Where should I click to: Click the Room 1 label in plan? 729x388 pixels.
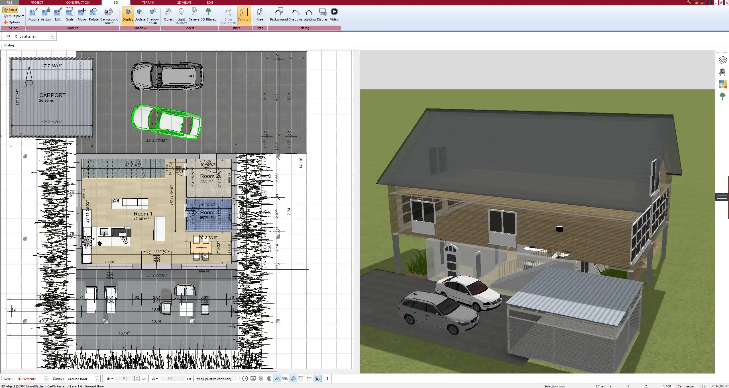point(143,213)
